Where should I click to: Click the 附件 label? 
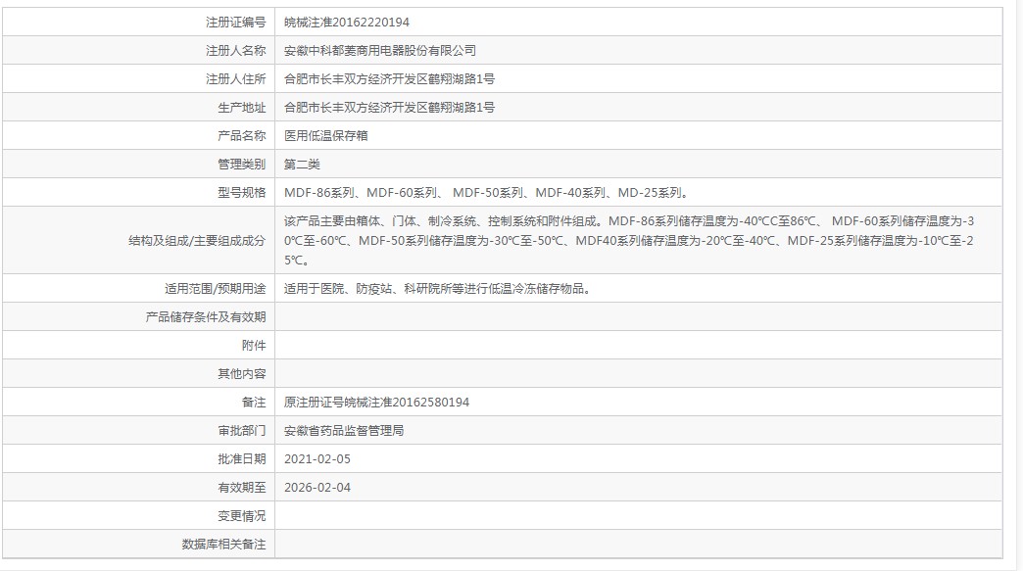(x=254, y=346)
